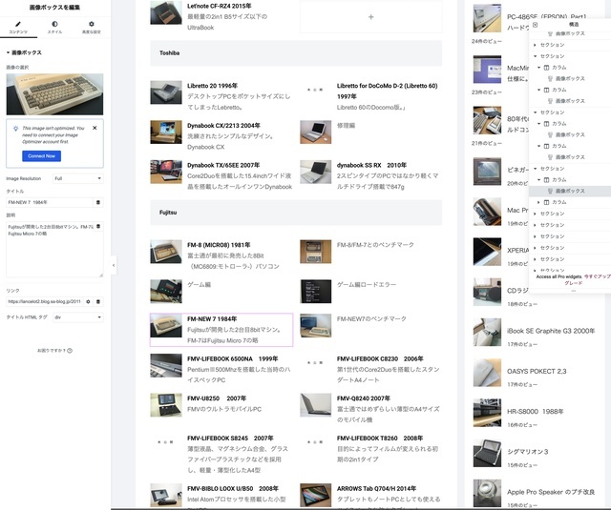This screenshot has height=510, width=611.
Task: Click the Let'note CF-RZ4 2015年 thumbnail
Action: 166,12
